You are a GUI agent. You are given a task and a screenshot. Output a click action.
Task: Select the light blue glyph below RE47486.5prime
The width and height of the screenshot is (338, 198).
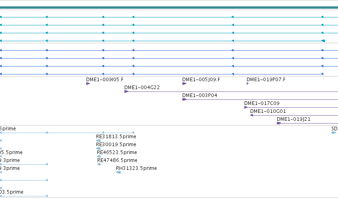(x=99, y=164)
